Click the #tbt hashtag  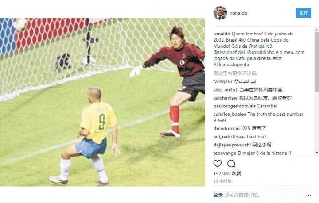point(277,58)
